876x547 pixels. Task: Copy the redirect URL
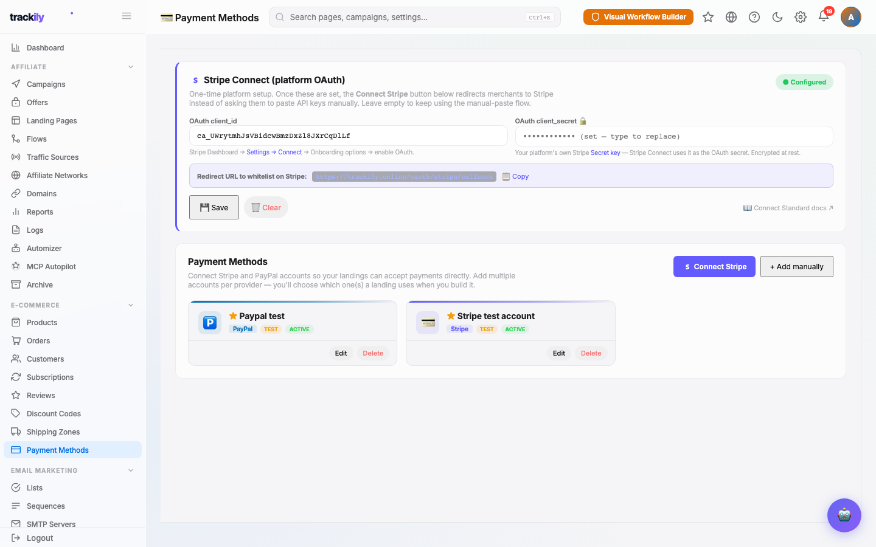[515, 176]
